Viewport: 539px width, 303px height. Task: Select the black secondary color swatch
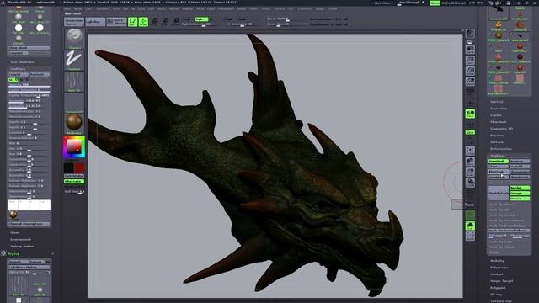coord(69,168)
